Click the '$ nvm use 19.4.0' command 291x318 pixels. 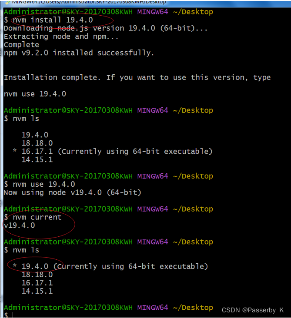point(40,184)
